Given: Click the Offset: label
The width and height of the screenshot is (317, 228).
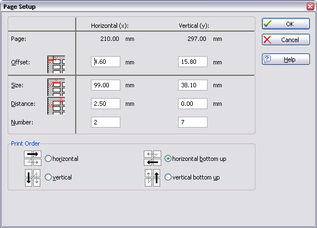Looking at the screenshot, I should (20, 62).
